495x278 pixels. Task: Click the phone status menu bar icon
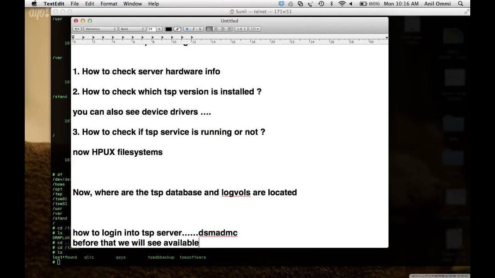pos(311,4)
